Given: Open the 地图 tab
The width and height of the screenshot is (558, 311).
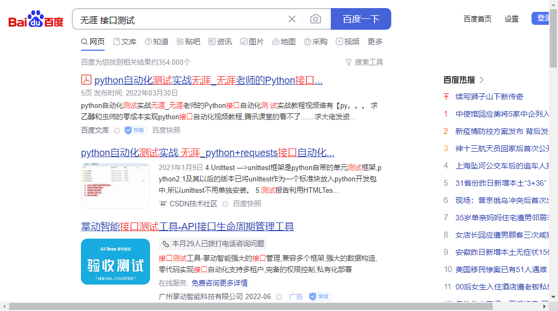Looking at the screenshot, I should (284, 42).
